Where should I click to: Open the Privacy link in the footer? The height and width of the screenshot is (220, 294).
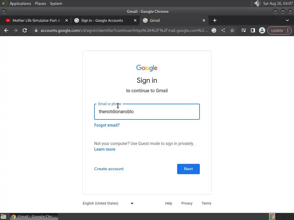[x=187, y=203]
